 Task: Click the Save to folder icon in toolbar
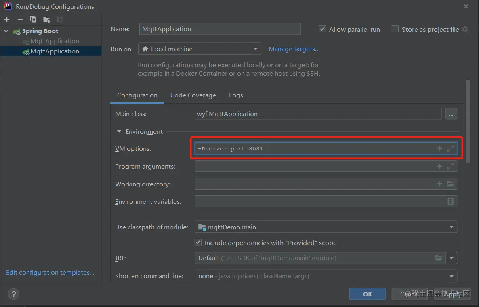47,19
